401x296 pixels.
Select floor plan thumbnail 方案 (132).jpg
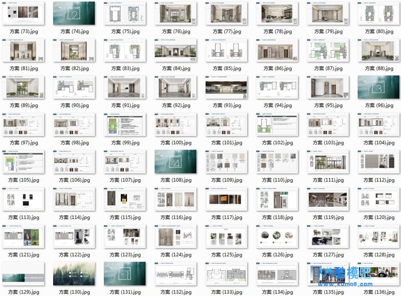(x=175, y=273)
